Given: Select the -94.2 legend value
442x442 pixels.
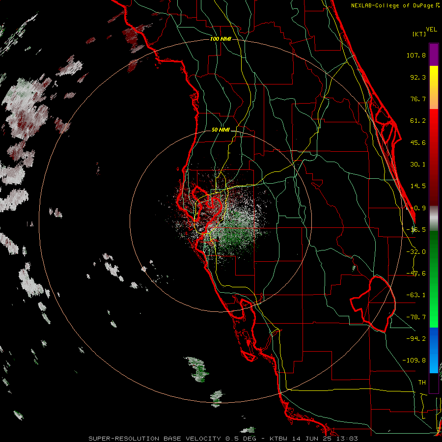Looking at the screenshot, I should [416, 338].
